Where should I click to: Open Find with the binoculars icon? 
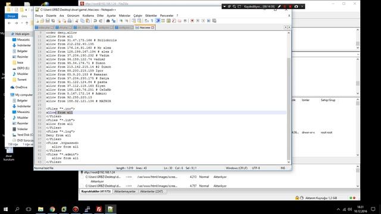click(108, 21)
